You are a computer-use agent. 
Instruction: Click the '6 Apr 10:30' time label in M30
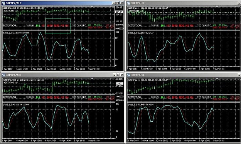51,141
